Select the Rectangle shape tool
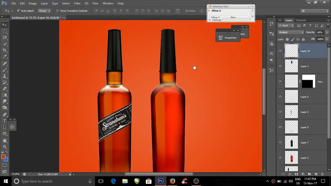331x186 pixels. (5, 134)
